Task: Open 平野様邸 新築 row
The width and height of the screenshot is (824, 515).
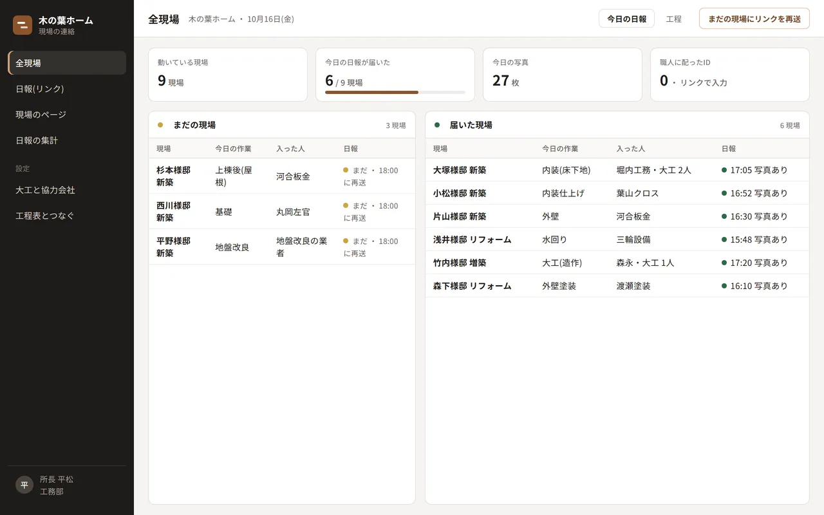Action: coord(282,247)
